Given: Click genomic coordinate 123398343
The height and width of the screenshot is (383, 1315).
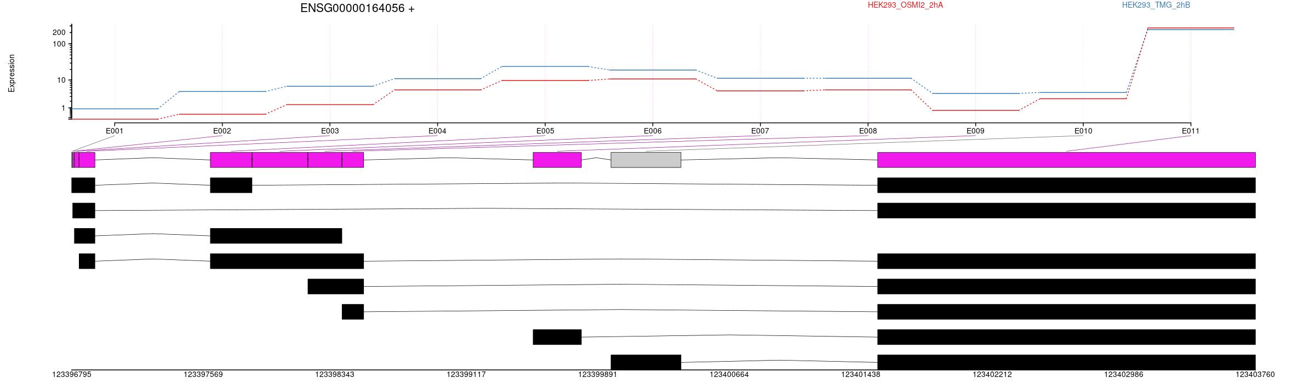Looking at the screenshot, I should click(x=335, y=375).
